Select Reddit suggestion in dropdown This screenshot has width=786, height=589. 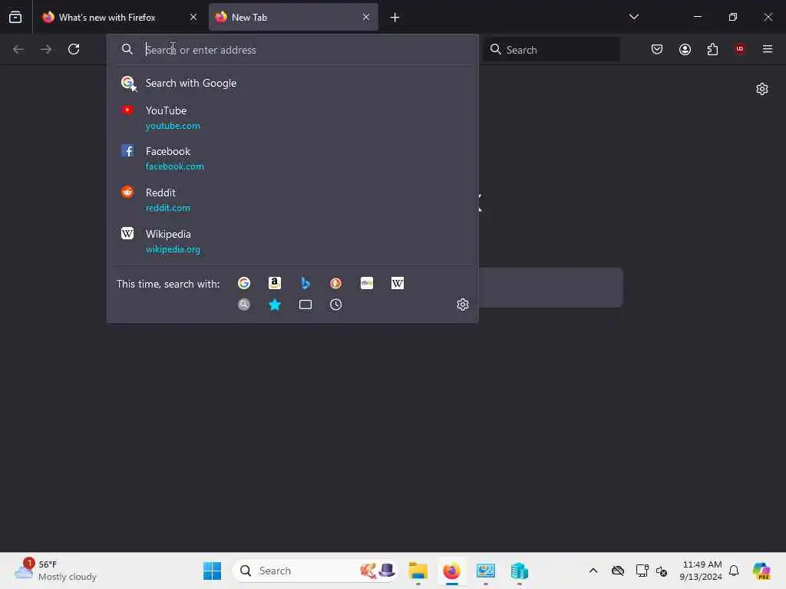pos(292,200)
